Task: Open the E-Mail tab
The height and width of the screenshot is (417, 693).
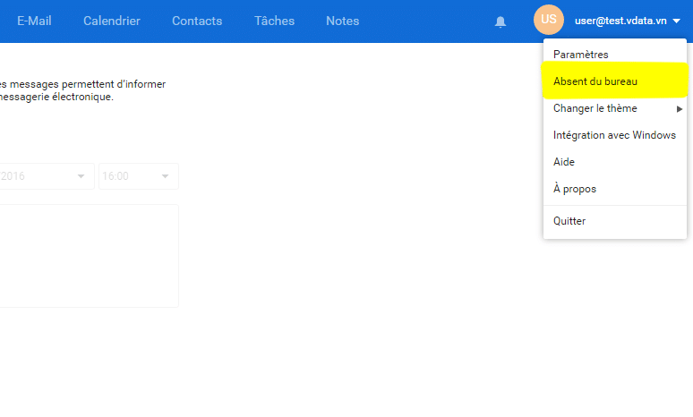Action: point(34,21)
